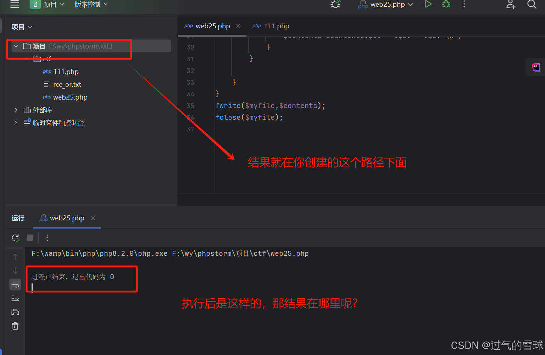The height and width of the screenshot is (355, 545).
Task: Open the 版本控制 menu
Action: point(88,4)
